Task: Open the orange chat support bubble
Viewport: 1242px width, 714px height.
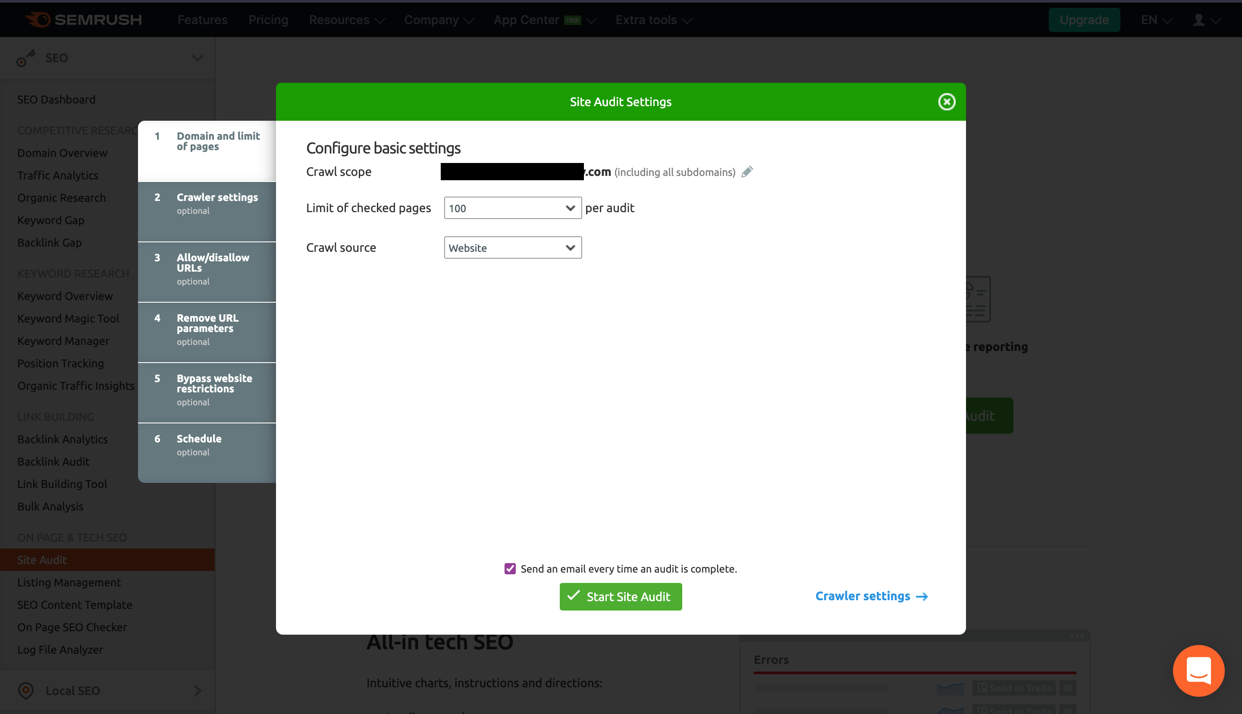Action: coord(1198,670)
